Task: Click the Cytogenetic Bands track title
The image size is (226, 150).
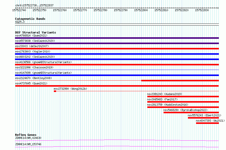Action: coord(30,19)
